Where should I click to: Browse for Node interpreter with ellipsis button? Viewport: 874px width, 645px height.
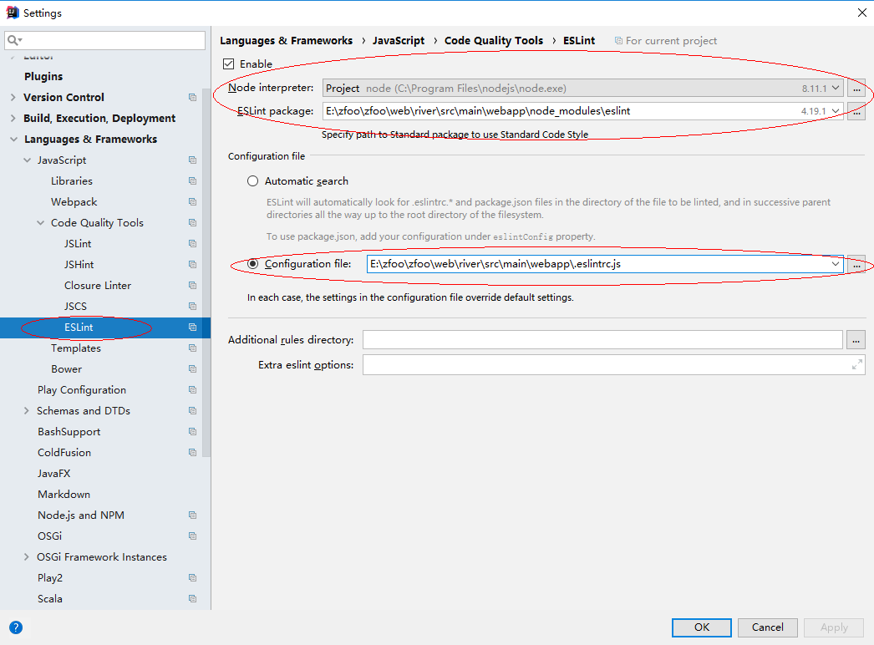(856, 88)
